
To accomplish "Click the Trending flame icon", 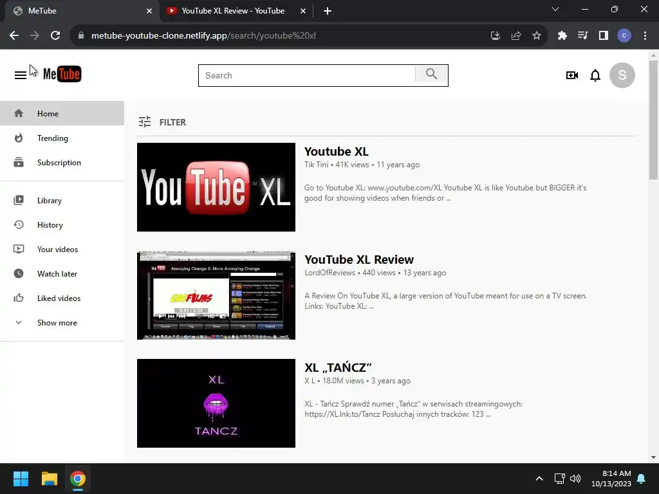I will pos(19,138).
